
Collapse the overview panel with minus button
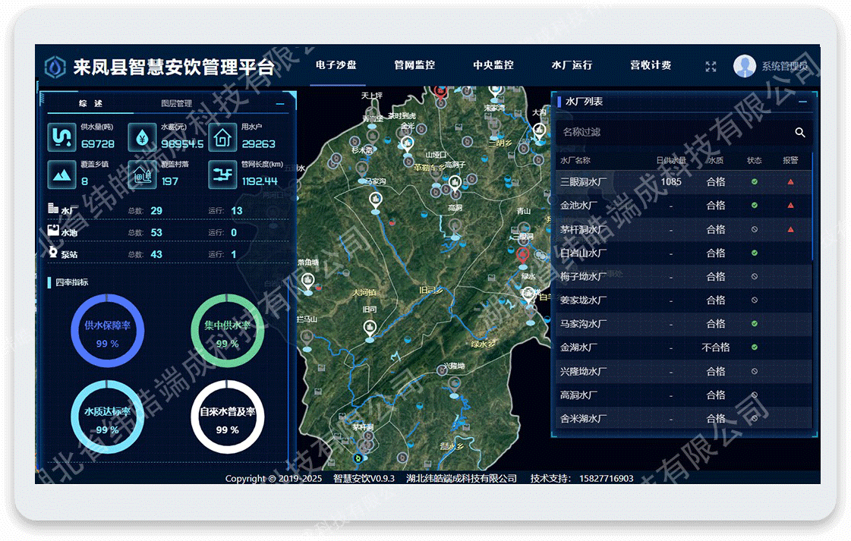[280, 104]
